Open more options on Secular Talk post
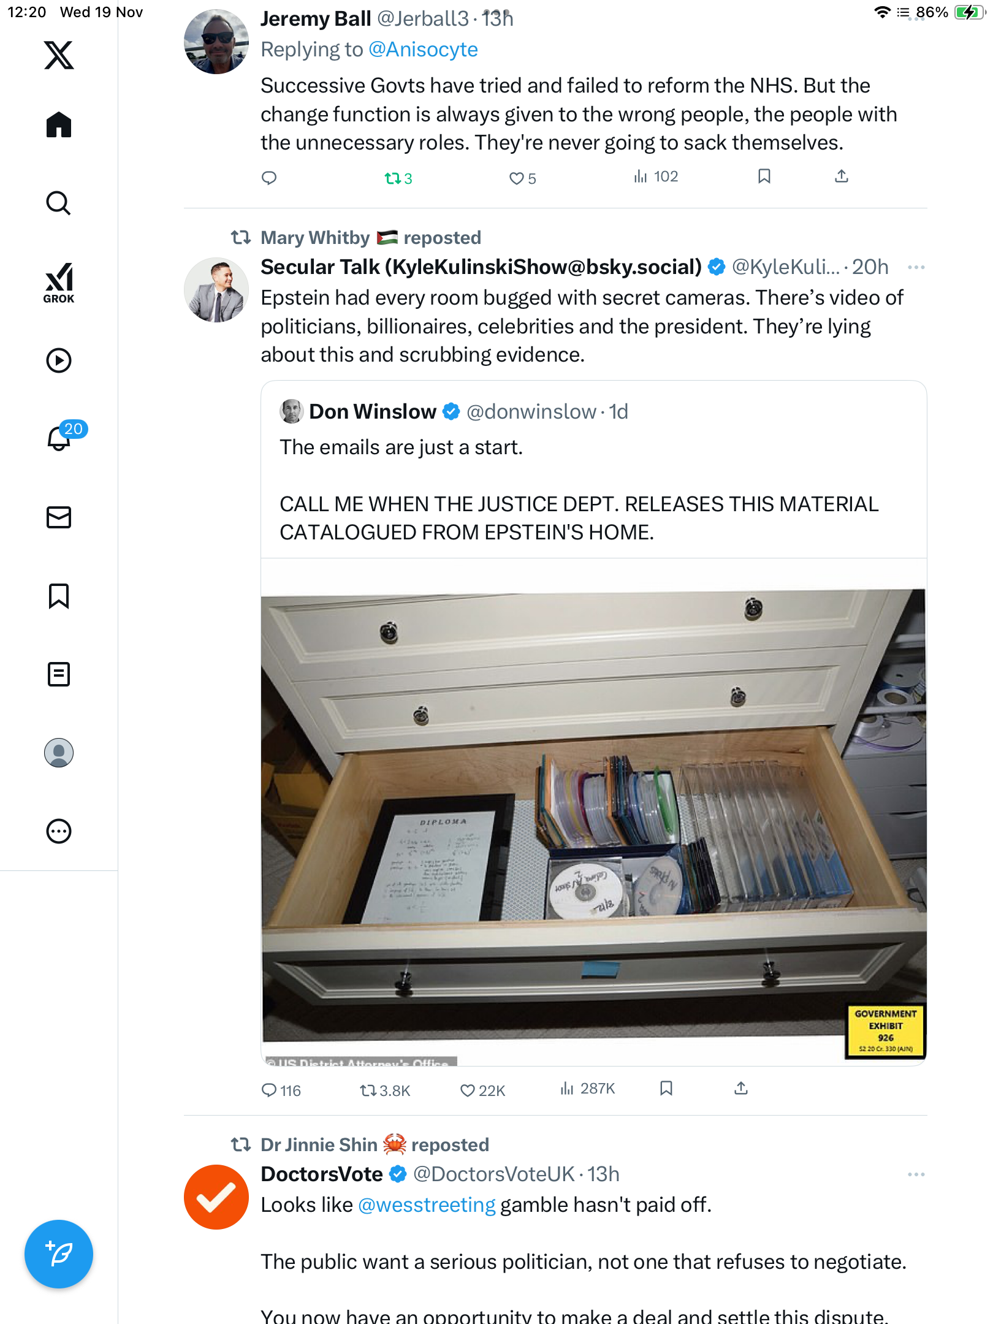This screenshot has width=993, height=1324. tap(916, 267)
